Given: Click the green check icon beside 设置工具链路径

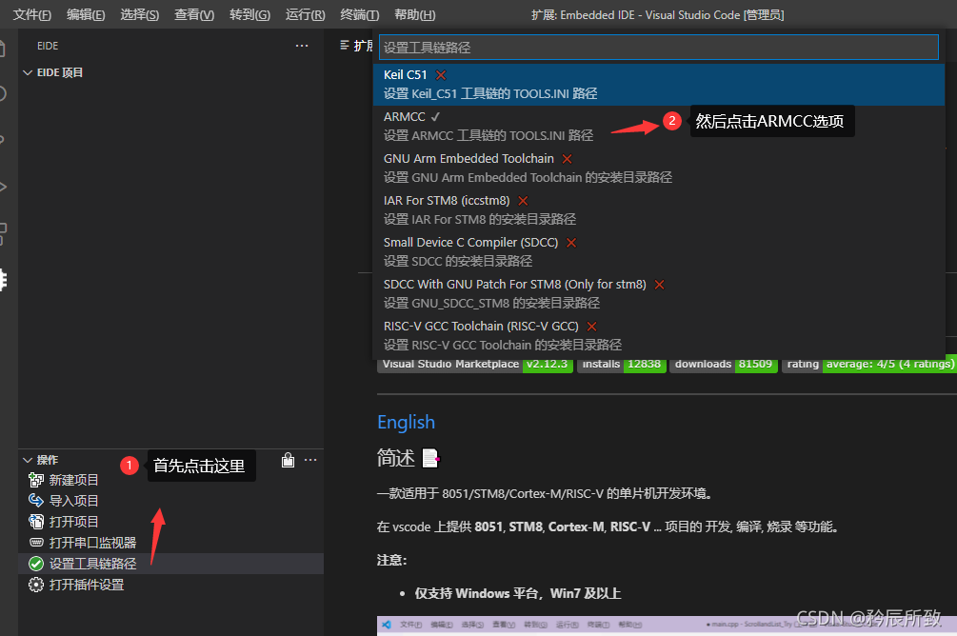Looking at the screenshot, I should tap(36, 564).
